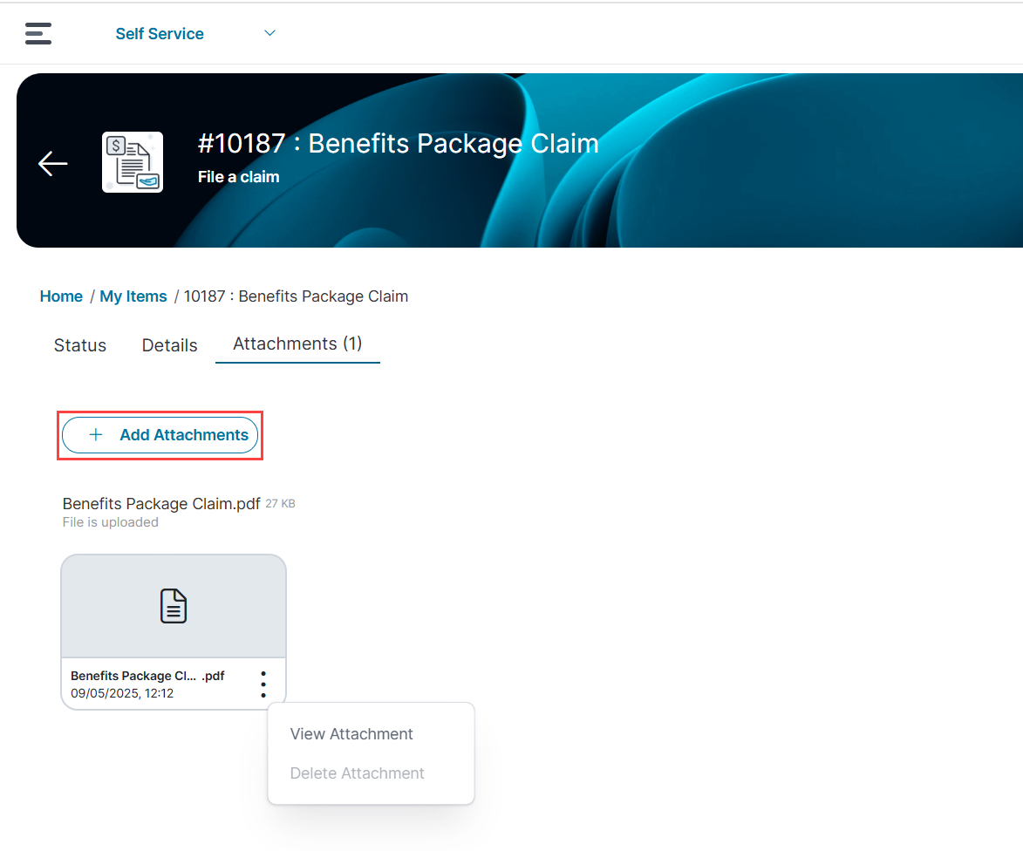
Task: Navigate to My Items breadcrumb link
Action: [x=133, y=296]
